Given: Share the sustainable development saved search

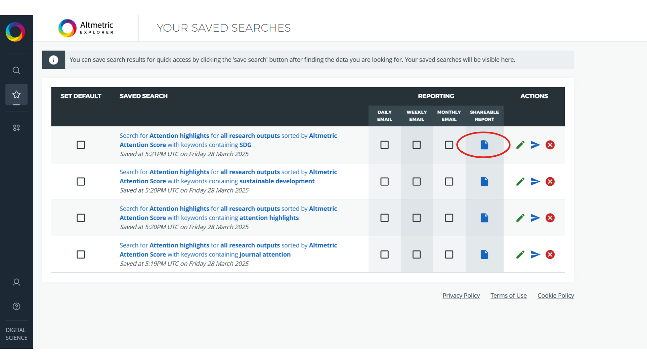Looking at the screenshot, I should [x=535, y=181].
